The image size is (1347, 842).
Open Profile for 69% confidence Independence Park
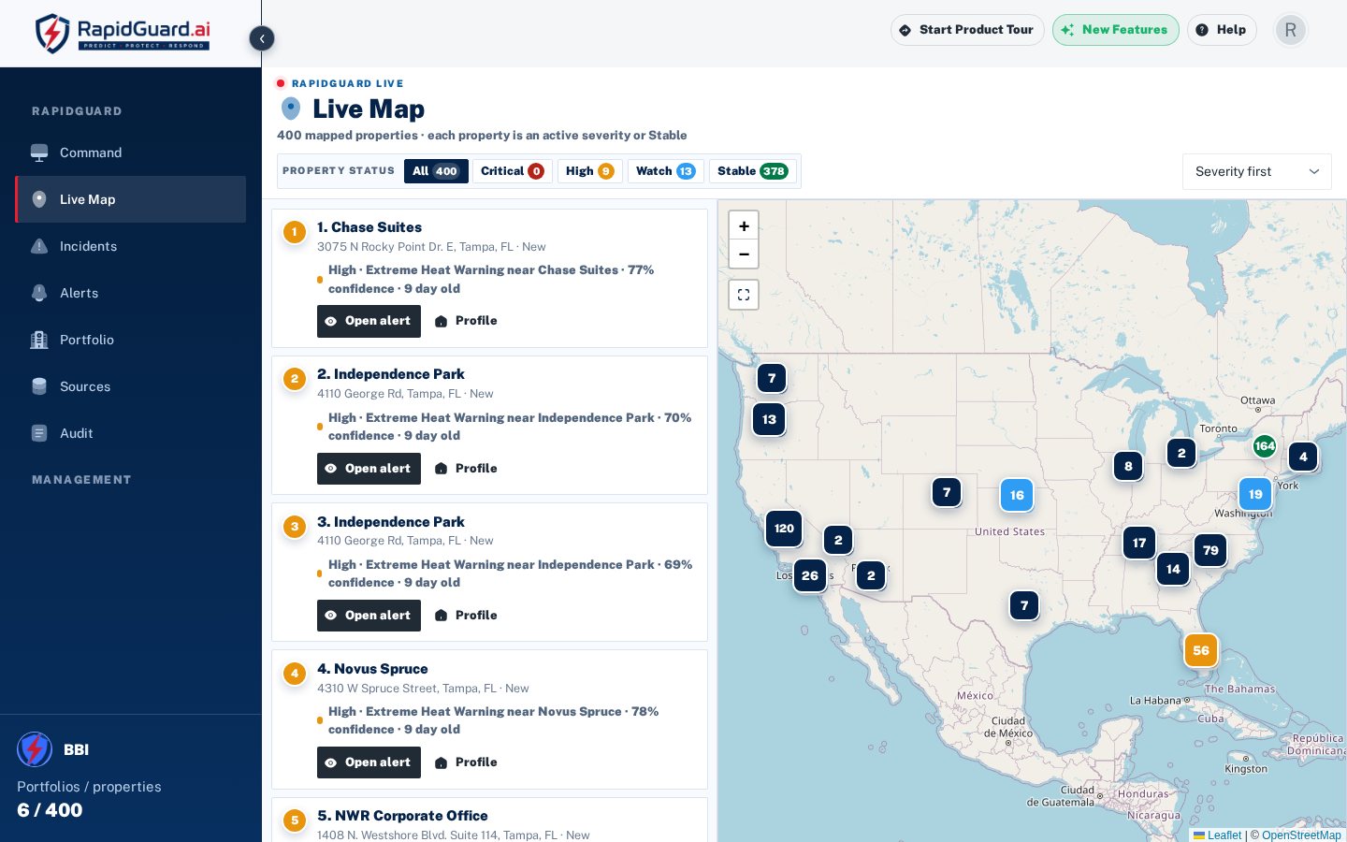[x=466, y=616]
